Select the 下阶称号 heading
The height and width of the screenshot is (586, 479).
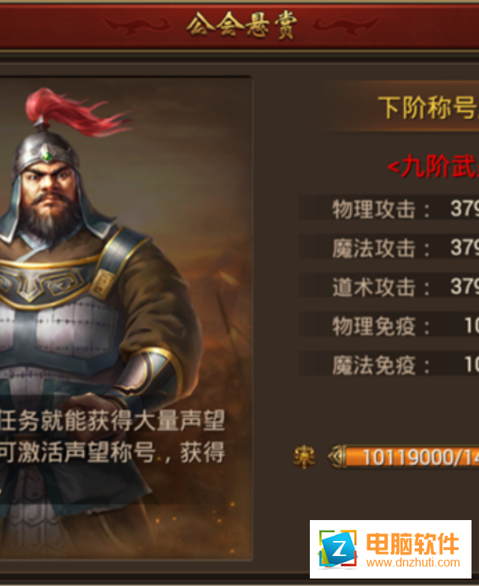click(428, 108)
